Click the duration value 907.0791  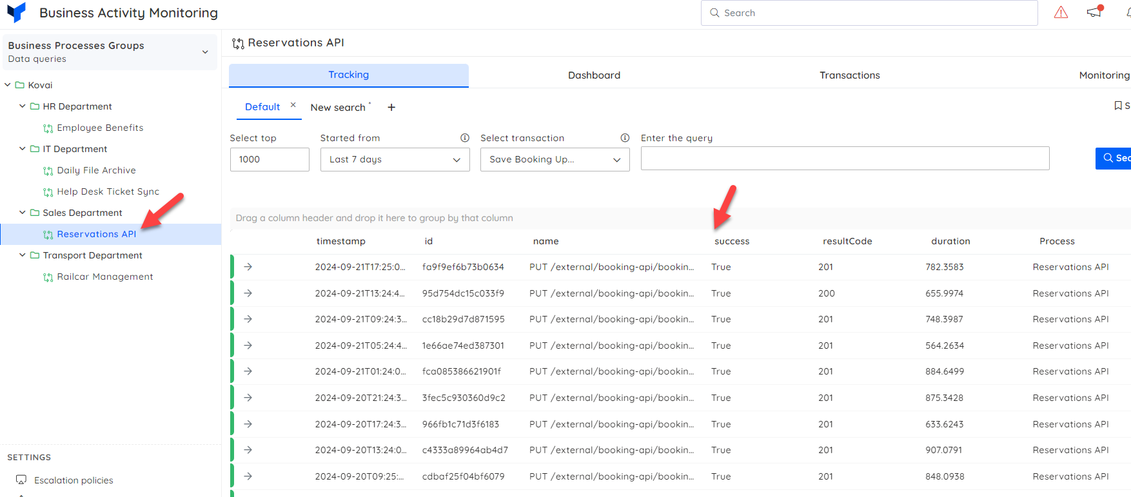[x=944, y=450]
